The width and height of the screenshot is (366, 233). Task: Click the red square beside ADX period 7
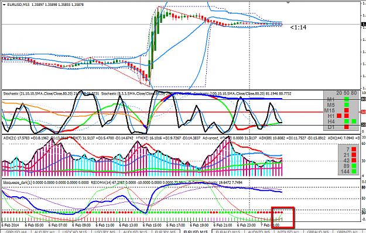(354, 149)
